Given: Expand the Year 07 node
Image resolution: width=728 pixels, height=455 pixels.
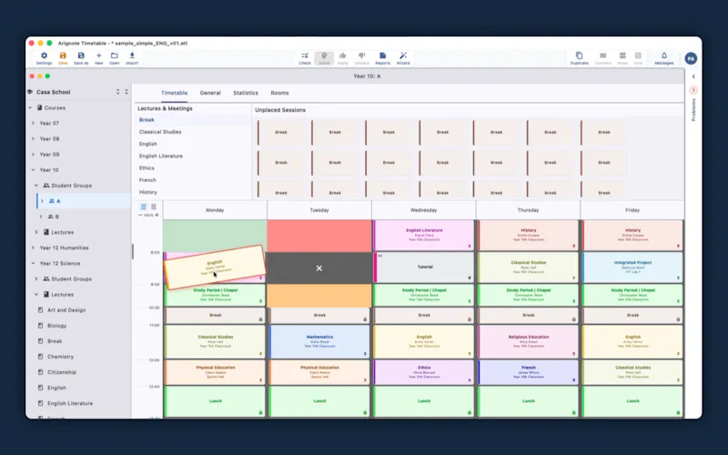Looking at the screenshot, I should click(33, 123).
